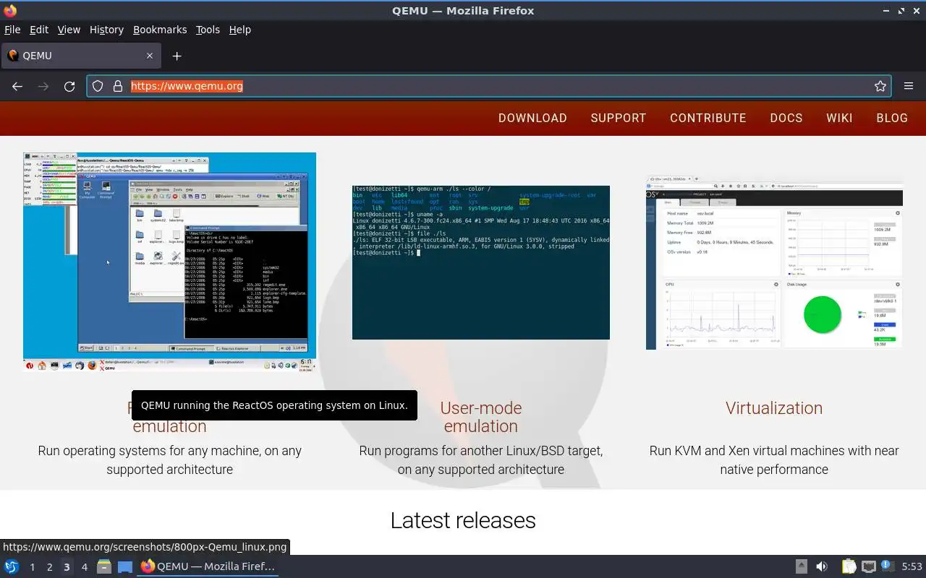Open the Firefox hamburger application menu
926x578 pixels.
tap(909, 86)
